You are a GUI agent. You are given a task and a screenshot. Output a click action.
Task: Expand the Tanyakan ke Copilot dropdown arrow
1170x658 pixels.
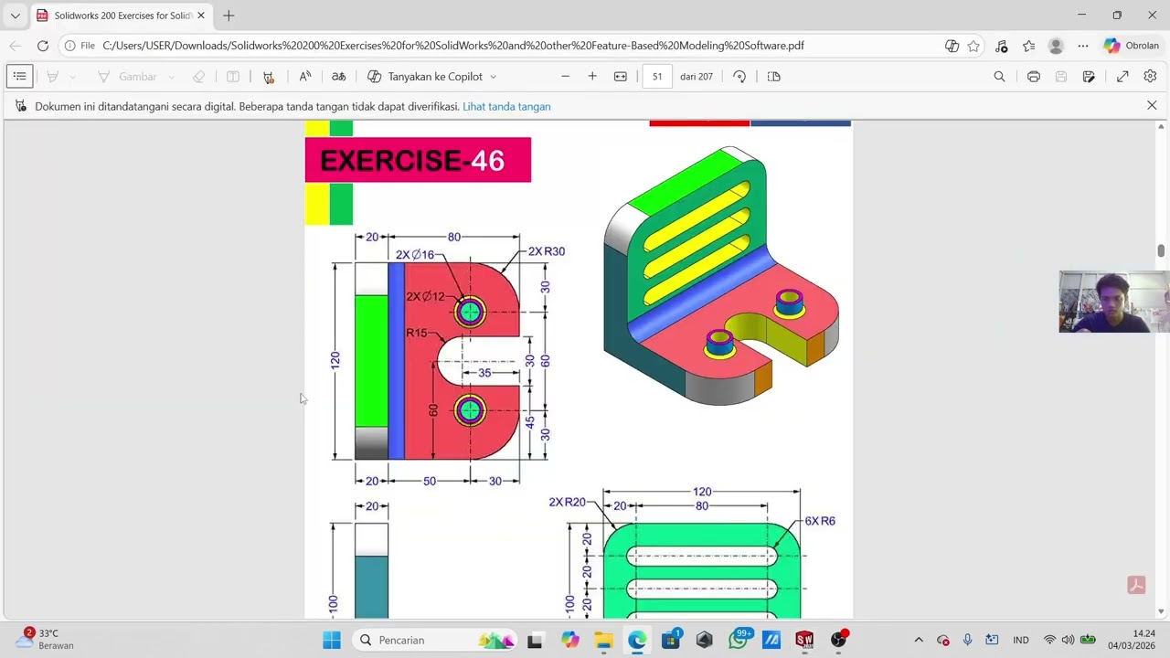tap(493, 77)
